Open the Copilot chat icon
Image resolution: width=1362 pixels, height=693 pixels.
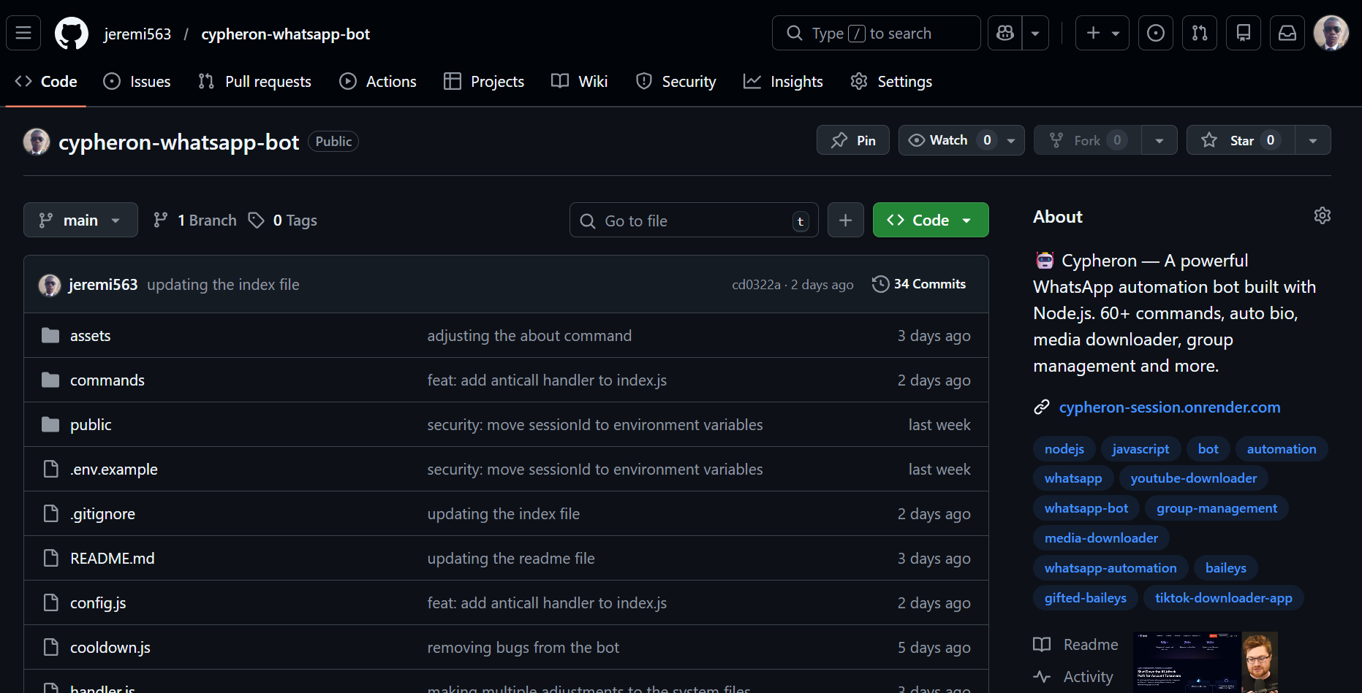point(1005,33)
